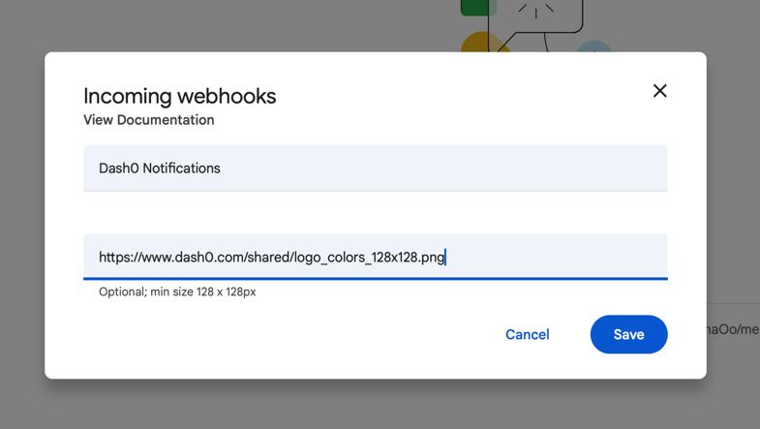Click the word 'Dash0' in name field
The height and width of the screenshot is (429, 760).
point(118,169)
